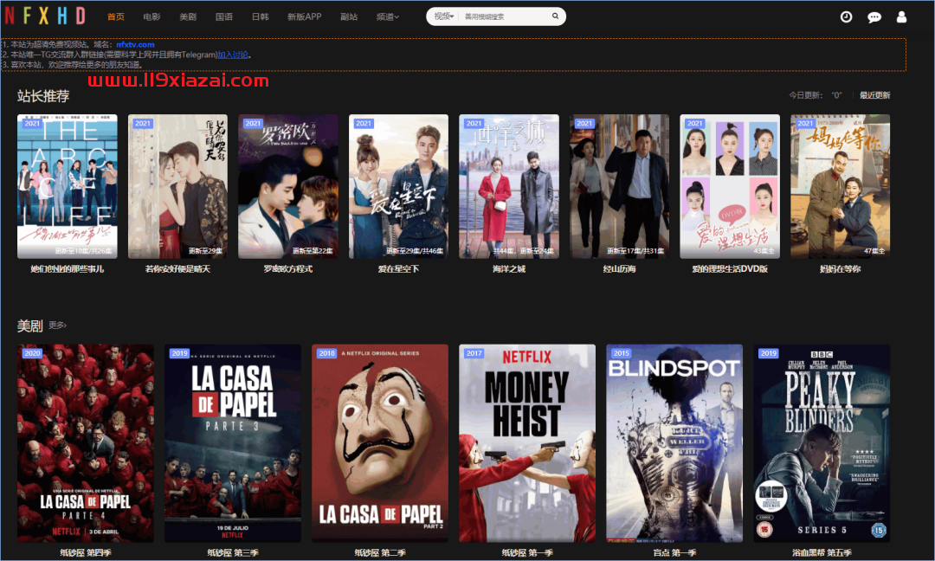
Task: Click the title 她们创业的那些事儿
Action: [x=68, y=269]
